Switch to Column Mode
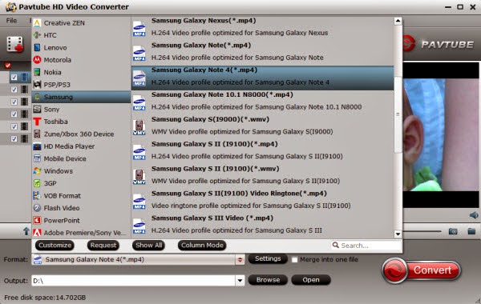Viewport: 481px width, 304px height. [202, 246]
